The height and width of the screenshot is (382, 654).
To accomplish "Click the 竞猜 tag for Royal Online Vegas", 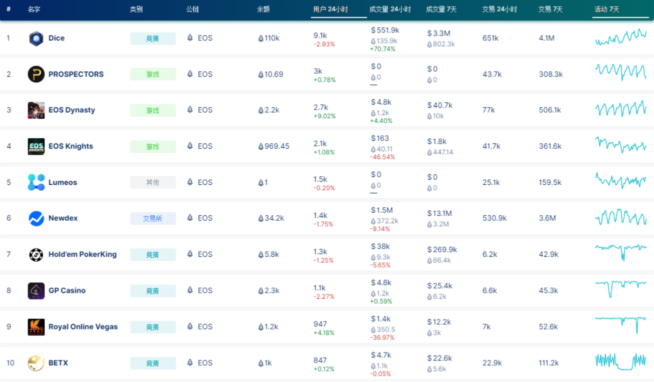I will pos(153,327).
